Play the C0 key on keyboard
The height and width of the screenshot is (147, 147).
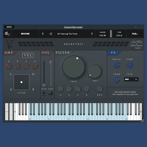[30, 118]
